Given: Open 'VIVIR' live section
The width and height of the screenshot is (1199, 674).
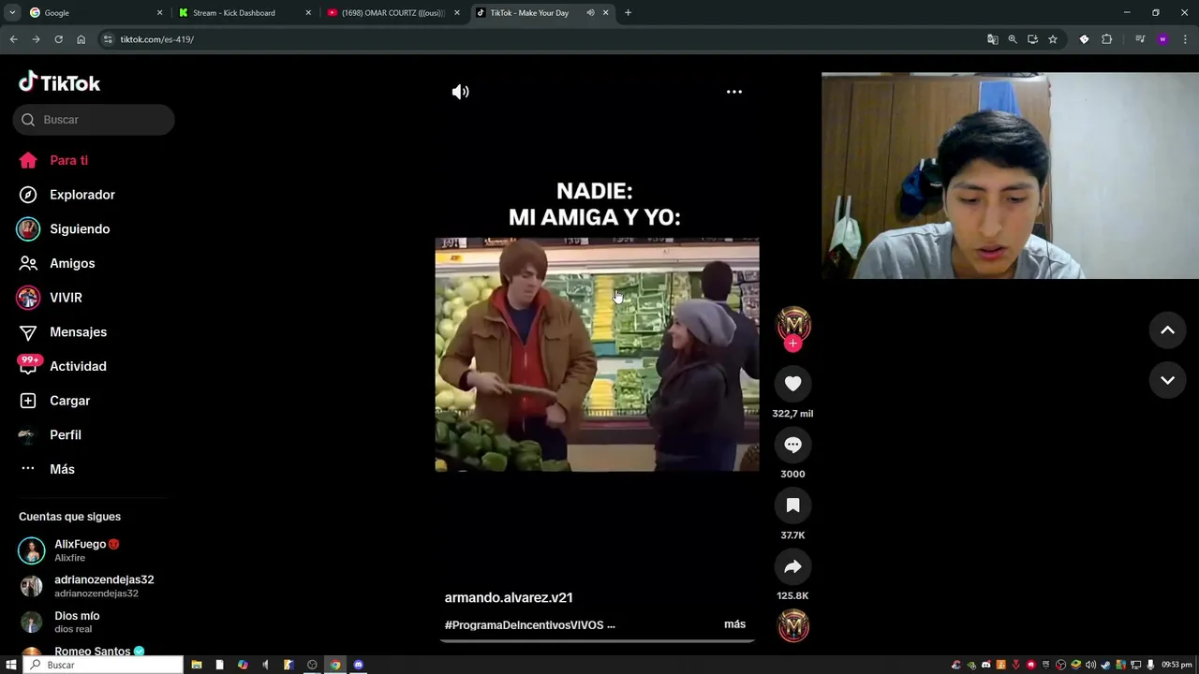Looking at the screenshot, I should tap(50, 298).
